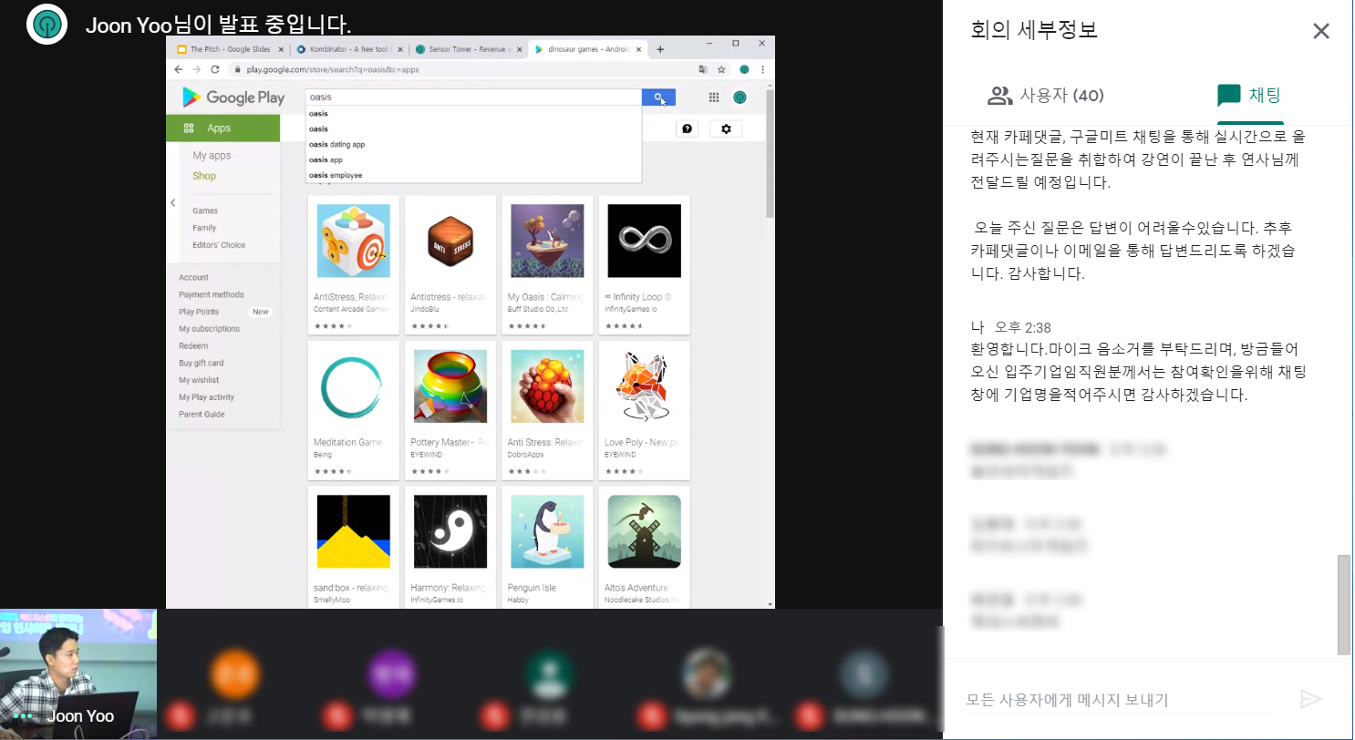Open My Play activity link
Viewport: 1355px width, 740px height.
[x=206, y=397]
